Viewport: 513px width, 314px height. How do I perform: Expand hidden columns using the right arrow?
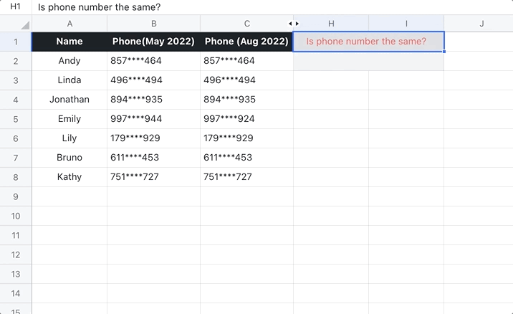click(297, 24)
